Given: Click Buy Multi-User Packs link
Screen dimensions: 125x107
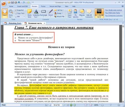Looking at the screenshot, I should 112,13.
